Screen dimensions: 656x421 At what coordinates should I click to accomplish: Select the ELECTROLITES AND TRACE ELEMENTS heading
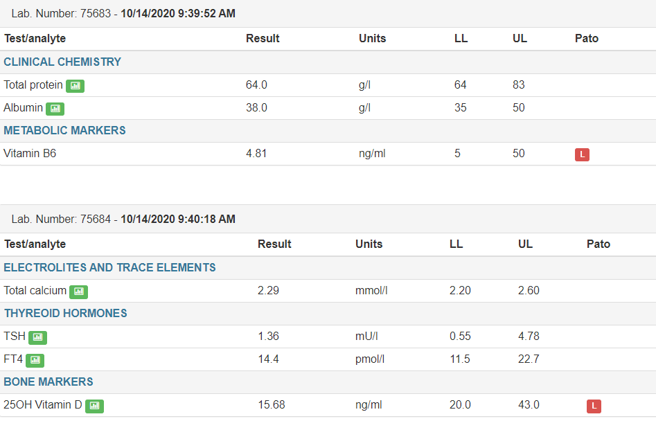tap(109, 267)
